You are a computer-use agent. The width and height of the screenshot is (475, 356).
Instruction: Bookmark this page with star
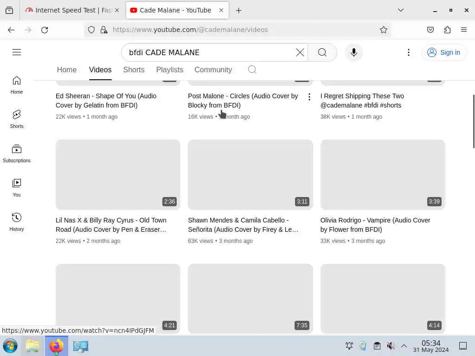384,30
